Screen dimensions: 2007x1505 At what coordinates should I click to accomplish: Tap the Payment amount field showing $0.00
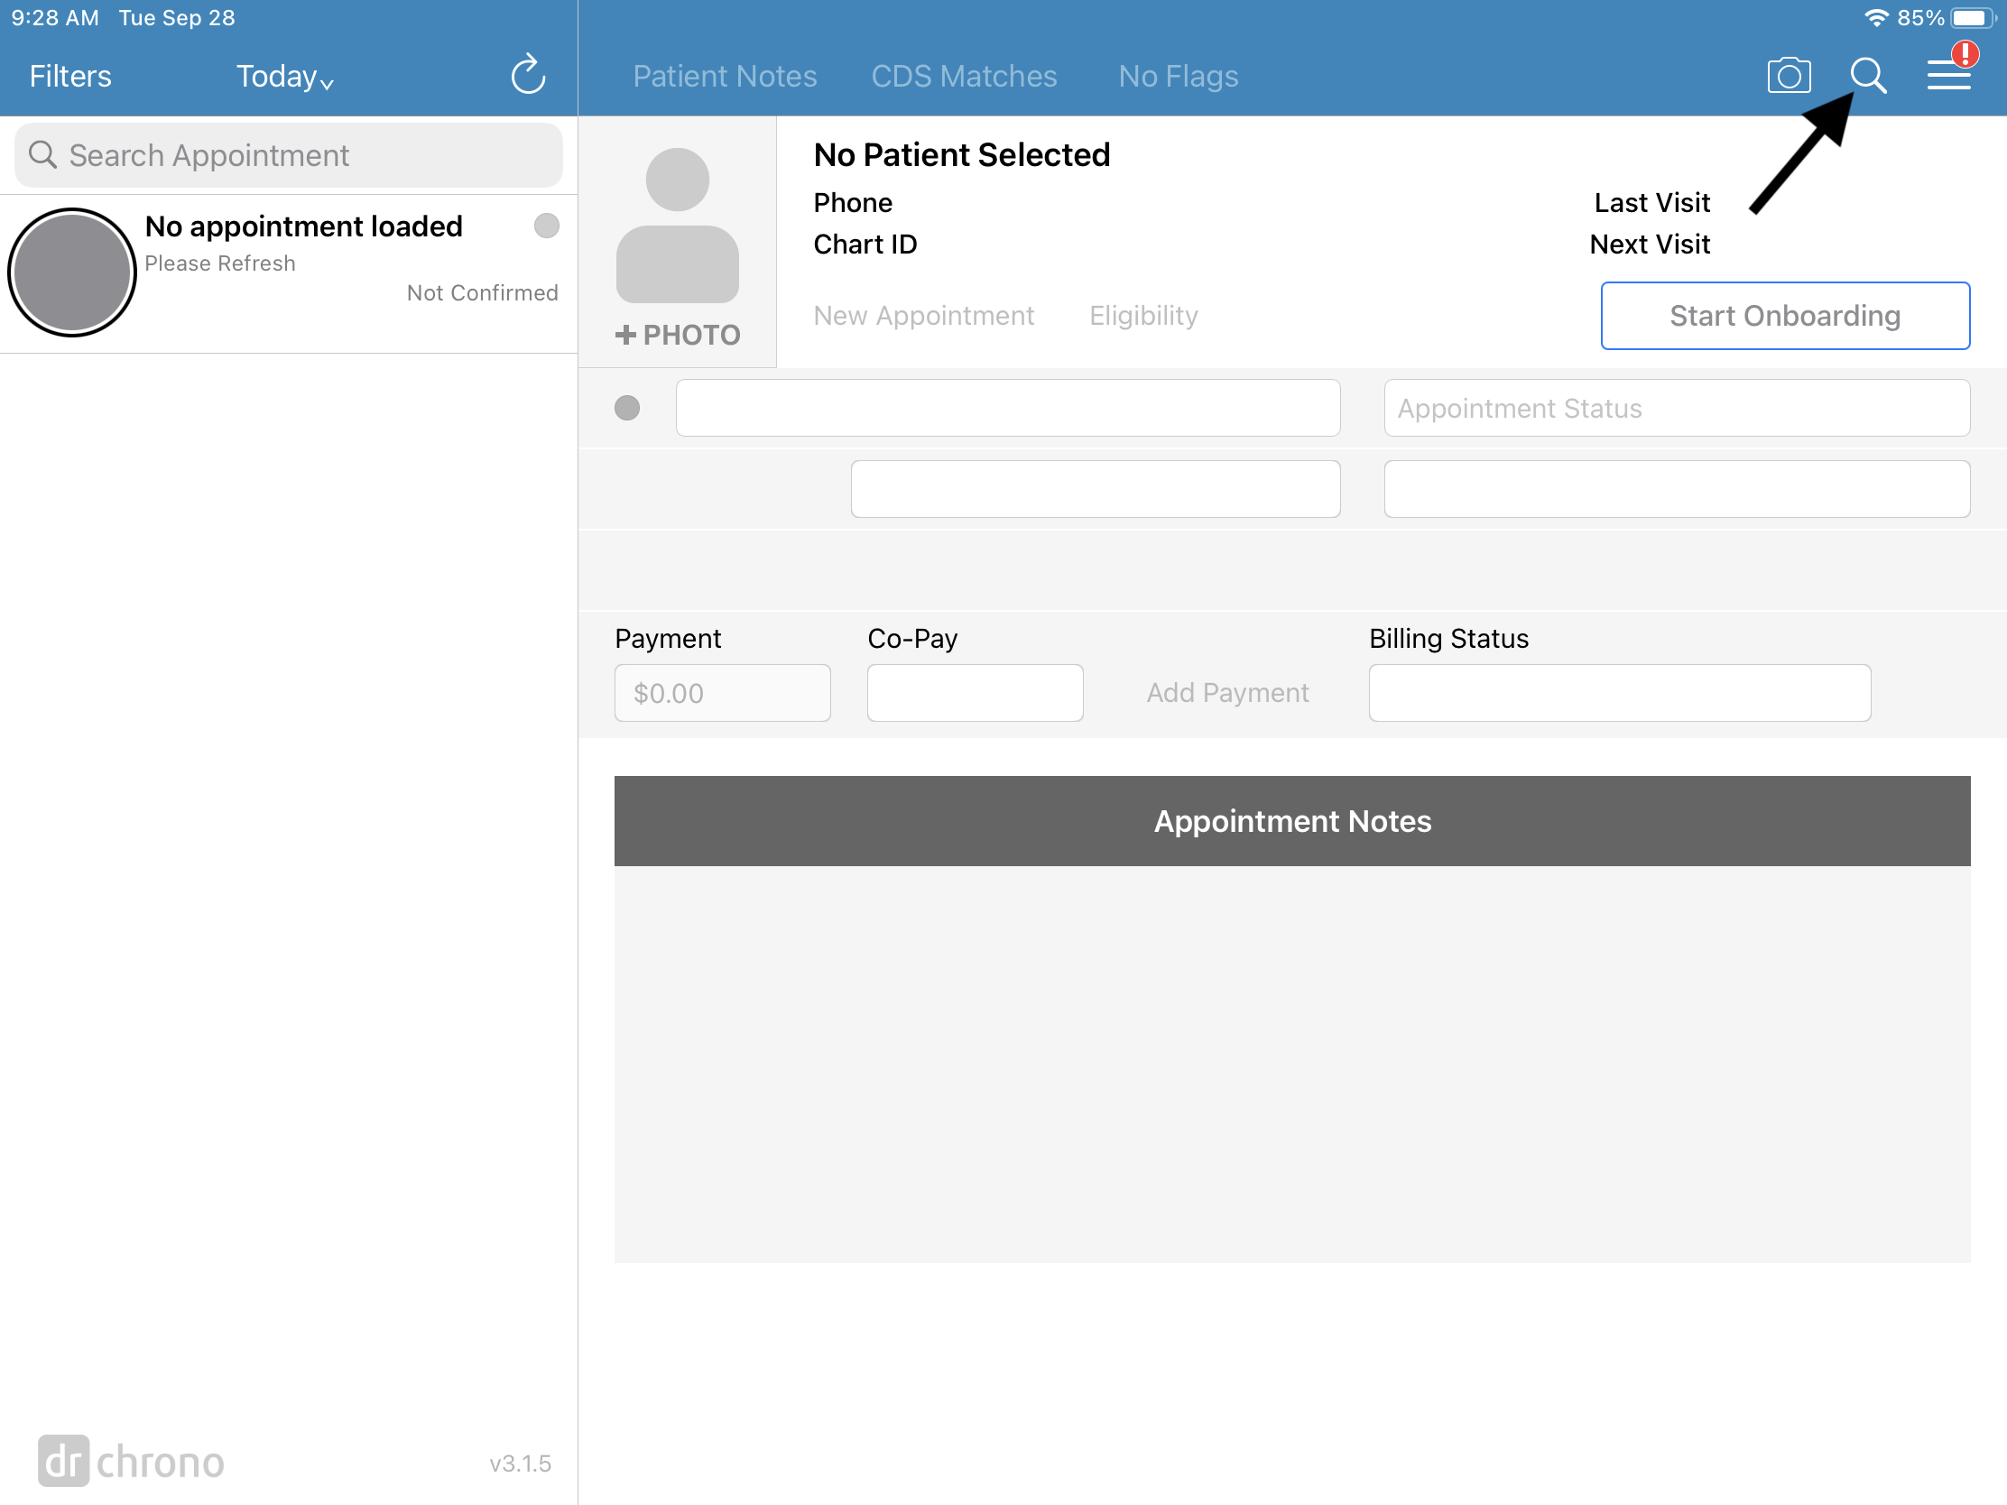click(722, 693)
